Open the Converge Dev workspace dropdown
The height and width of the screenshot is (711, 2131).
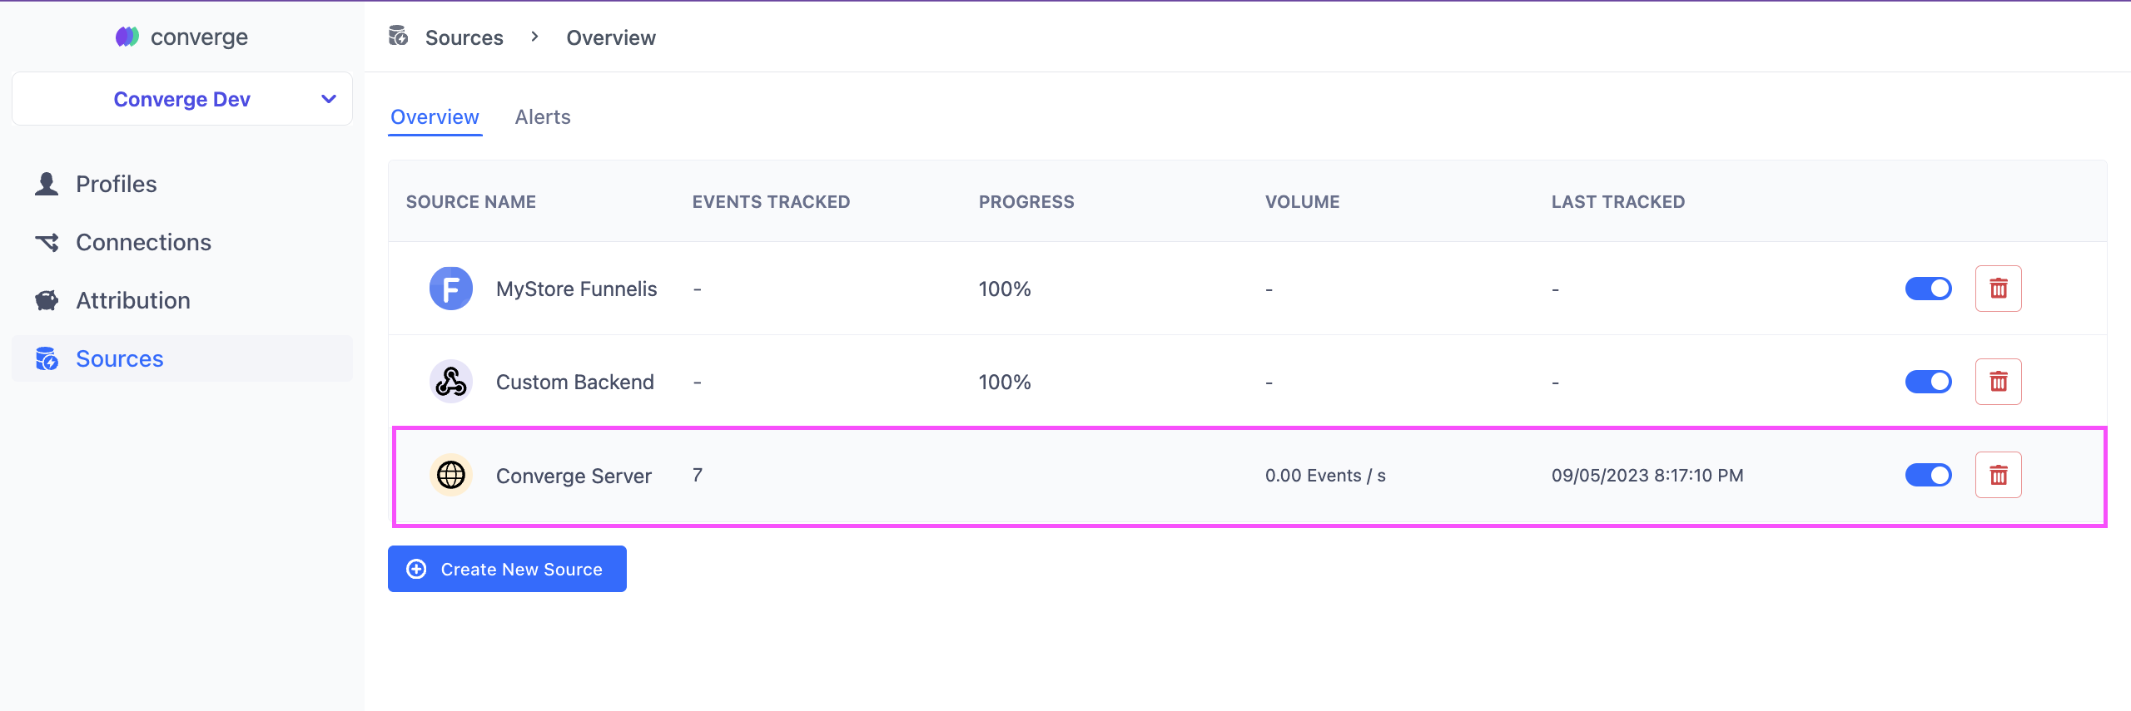(x=182, y=99)
